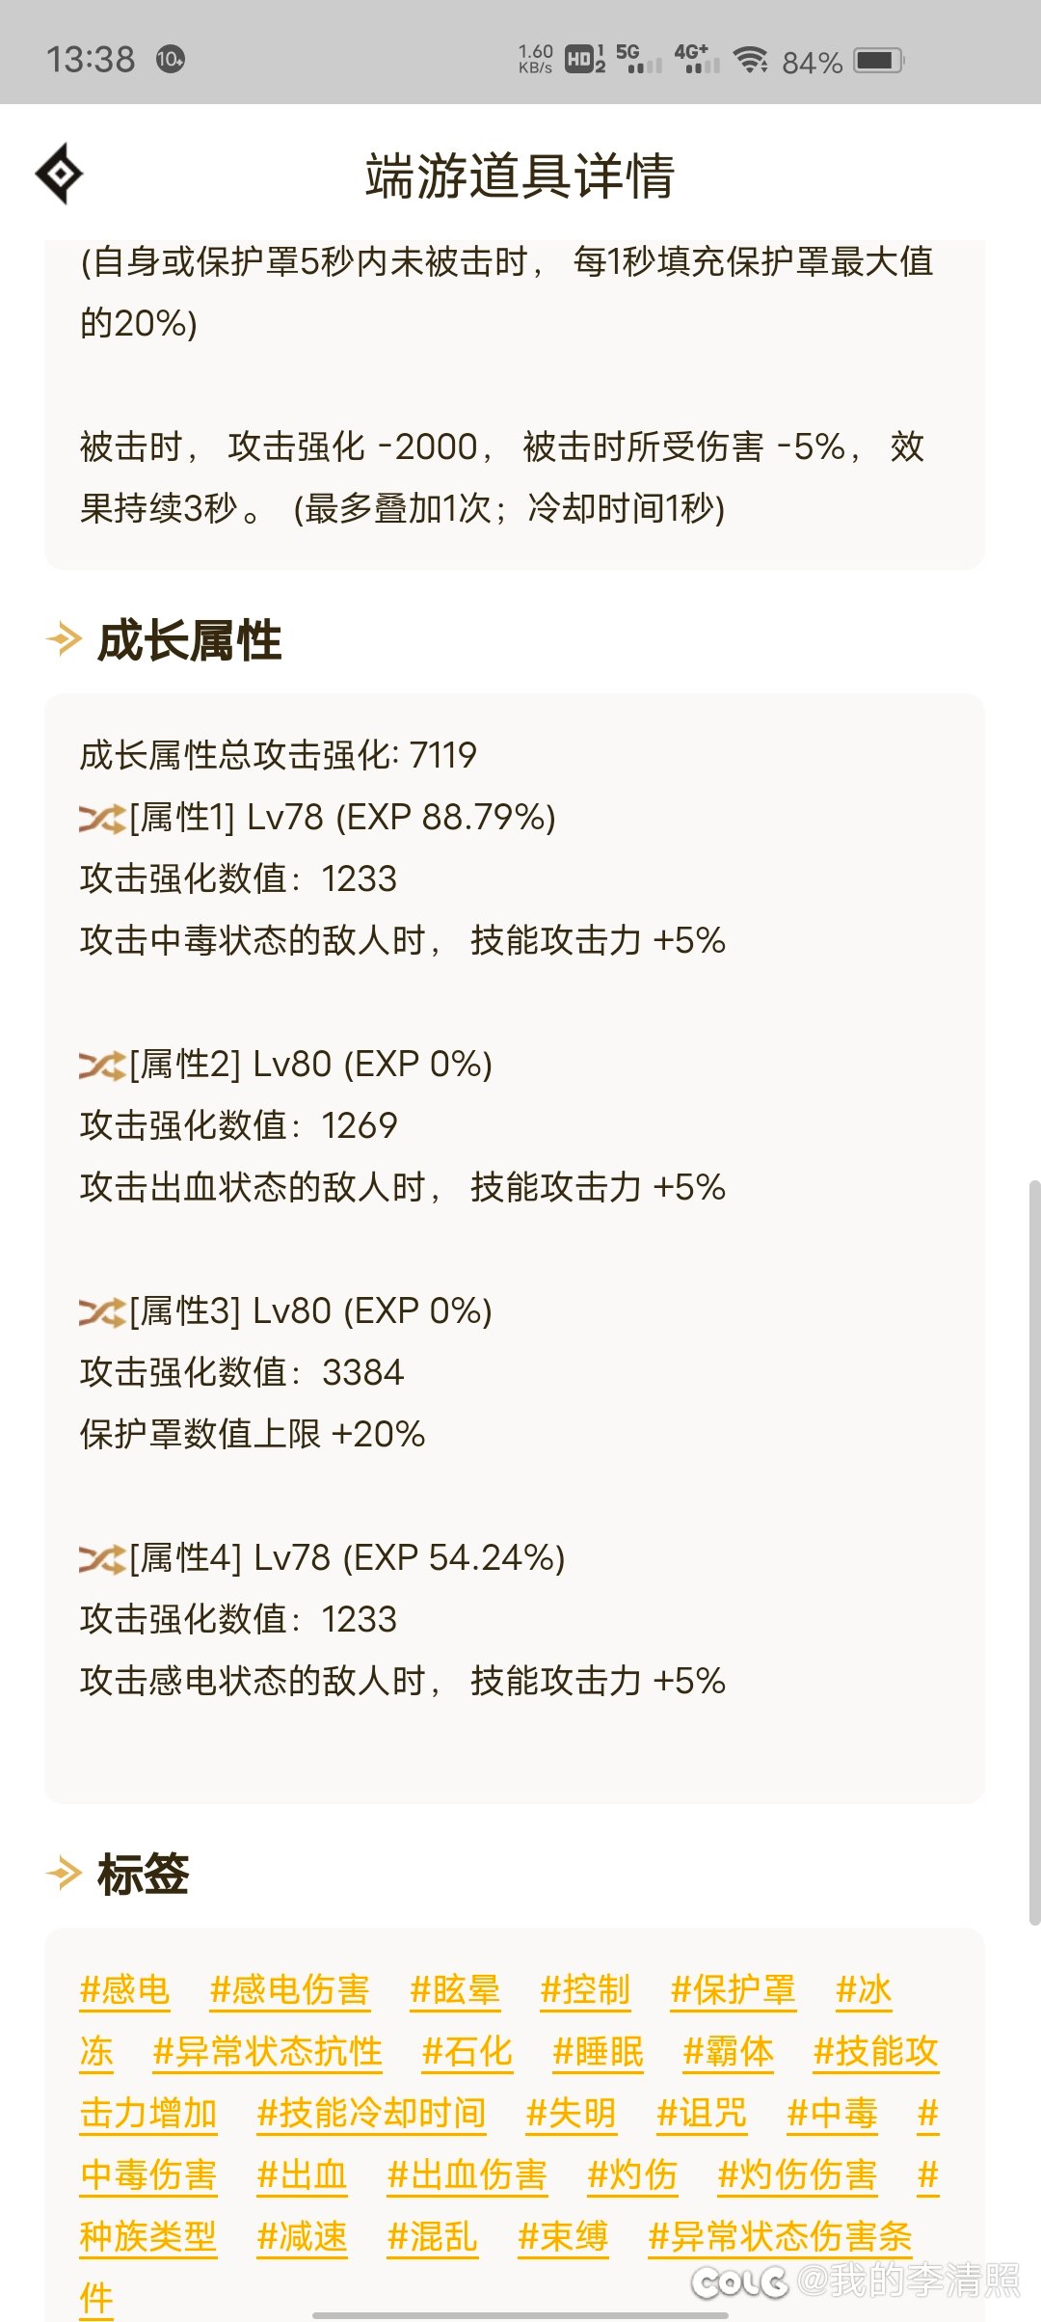Viewport: 1041px width, 2322px height.
Task: Tap the shuffle icon beside 属性3
Action: 102,1312
